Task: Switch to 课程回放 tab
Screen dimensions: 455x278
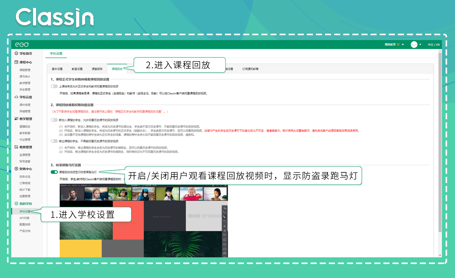Action: pyautogui.click(x=117, y=69)
